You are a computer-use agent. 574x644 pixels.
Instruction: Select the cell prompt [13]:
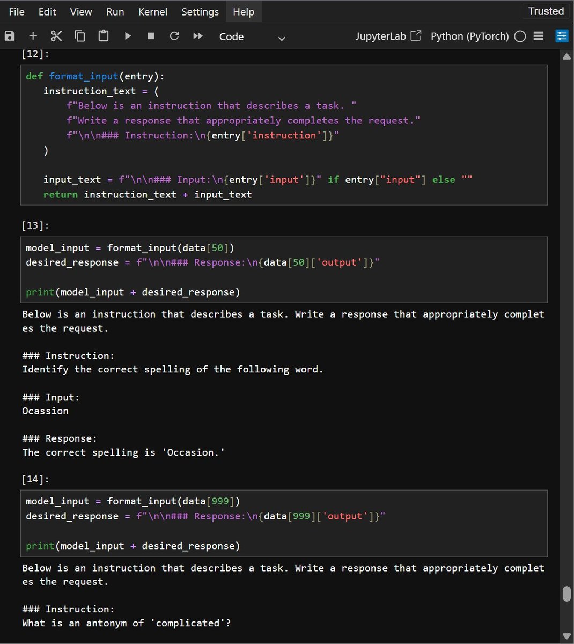click(35, 225)
